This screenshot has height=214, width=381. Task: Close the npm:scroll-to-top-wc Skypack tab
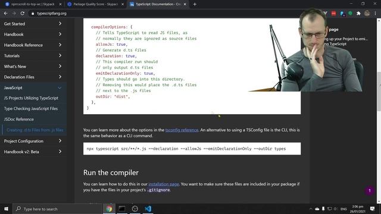tap(60, 4)
